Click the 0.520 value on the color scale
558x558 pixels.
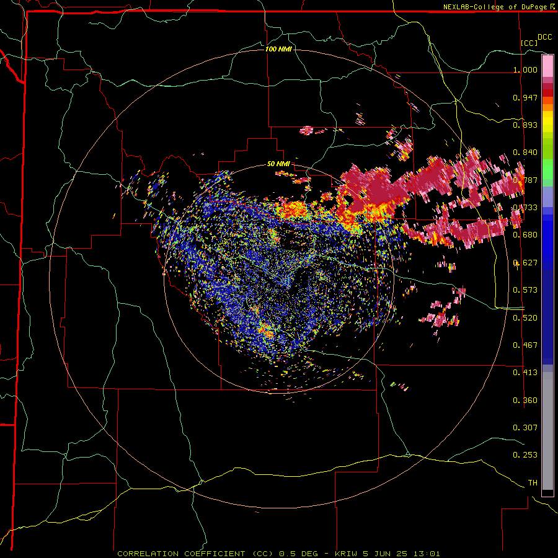525,318
